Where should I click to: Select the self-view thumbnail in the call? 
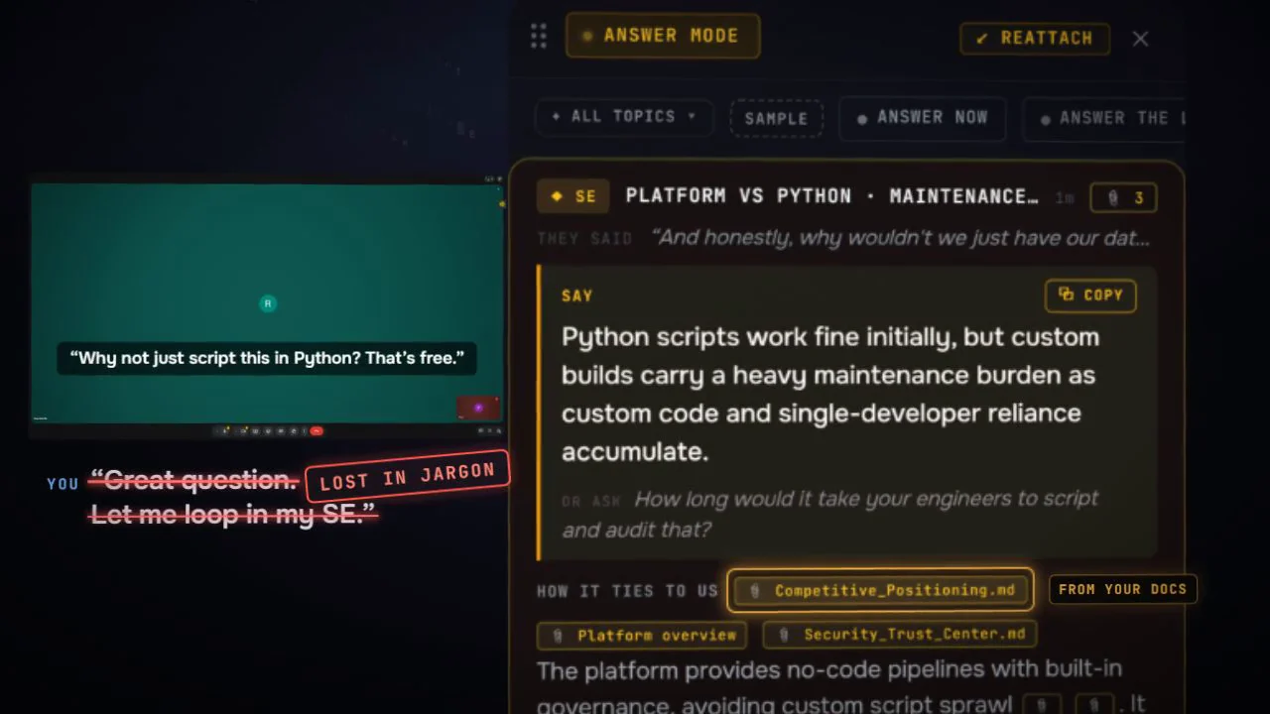[x=477, y=408]
